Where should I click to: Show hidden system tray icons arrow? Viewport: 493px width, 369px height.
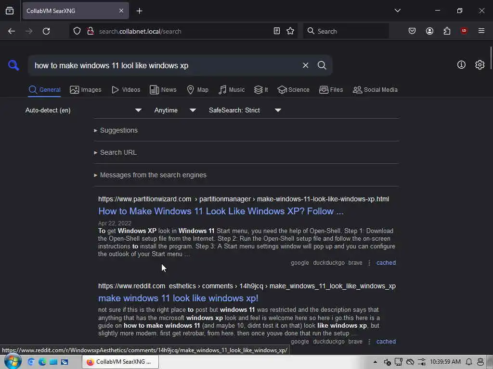375,362
